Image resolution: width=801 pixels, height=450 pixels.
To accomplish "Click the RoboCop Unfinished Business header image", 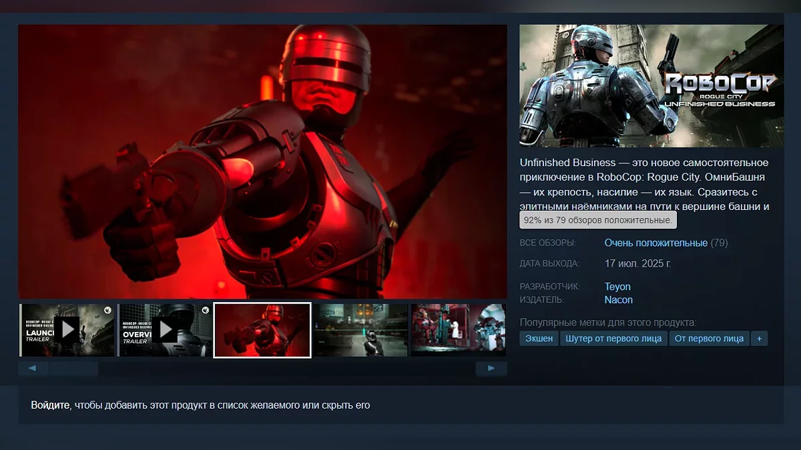I will (x=651, y=85).
